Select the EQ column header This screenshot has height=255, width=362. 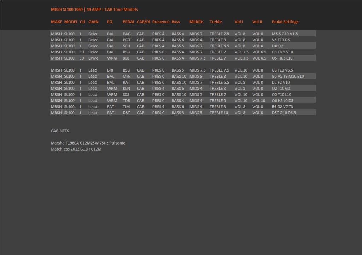coord(110,22)
